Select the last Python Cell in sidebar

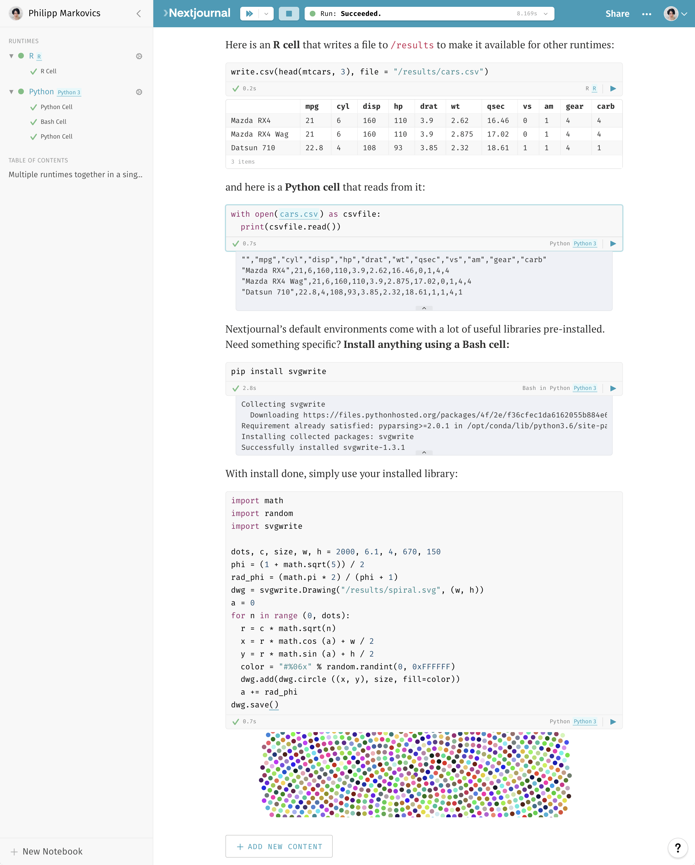click(x=56, y=136)
